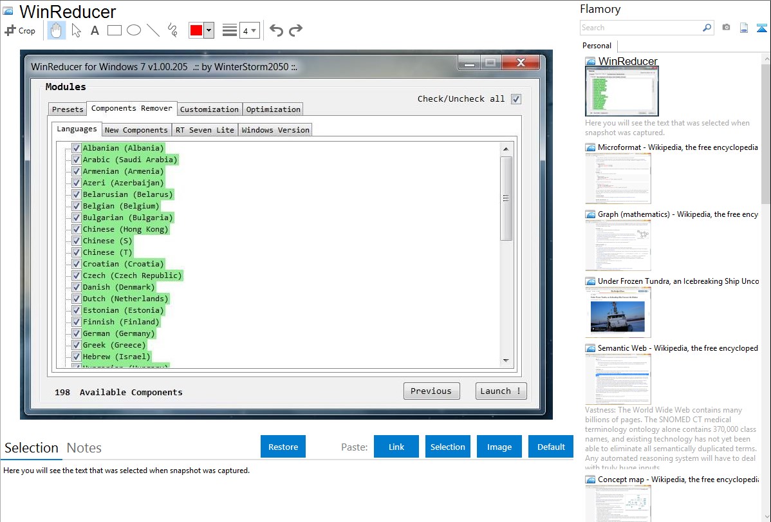Open the line style selector
The height and width of the screenshot is (522, 771).
pyautogui.click(x=230, y=30)
